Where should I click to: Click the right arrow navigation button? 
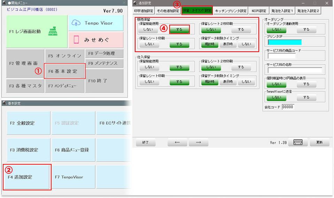(x=198, y=142)
